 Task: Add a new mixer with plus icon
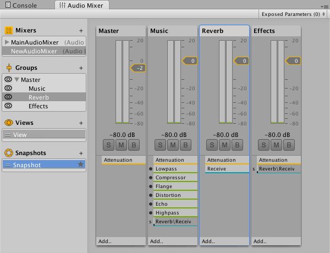coord(81,31)
